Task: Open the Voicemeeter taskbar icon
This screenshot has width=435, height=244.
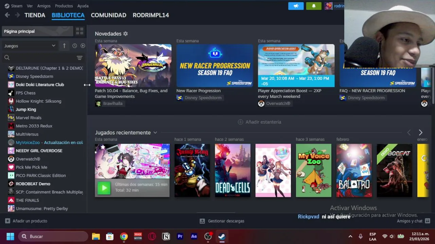Action: pos(138,236)
